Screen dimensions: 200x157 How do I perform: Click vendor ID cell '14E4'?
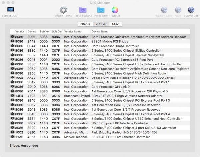pos(19,96)
